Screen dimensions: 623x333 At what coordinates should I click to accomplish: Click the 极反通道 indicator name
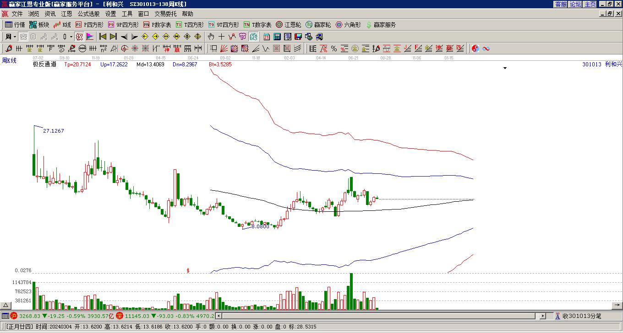coord(44,64)
